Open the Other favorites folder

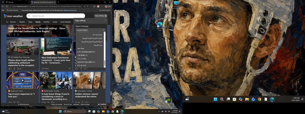tap(105, 10)
